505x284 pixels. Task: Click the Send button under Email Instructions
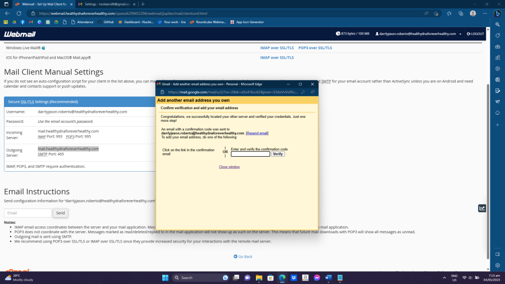pos(60,213)
